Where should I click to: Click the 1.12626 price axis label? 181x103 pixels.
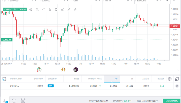pyautogui.click(x=175, y=14)
